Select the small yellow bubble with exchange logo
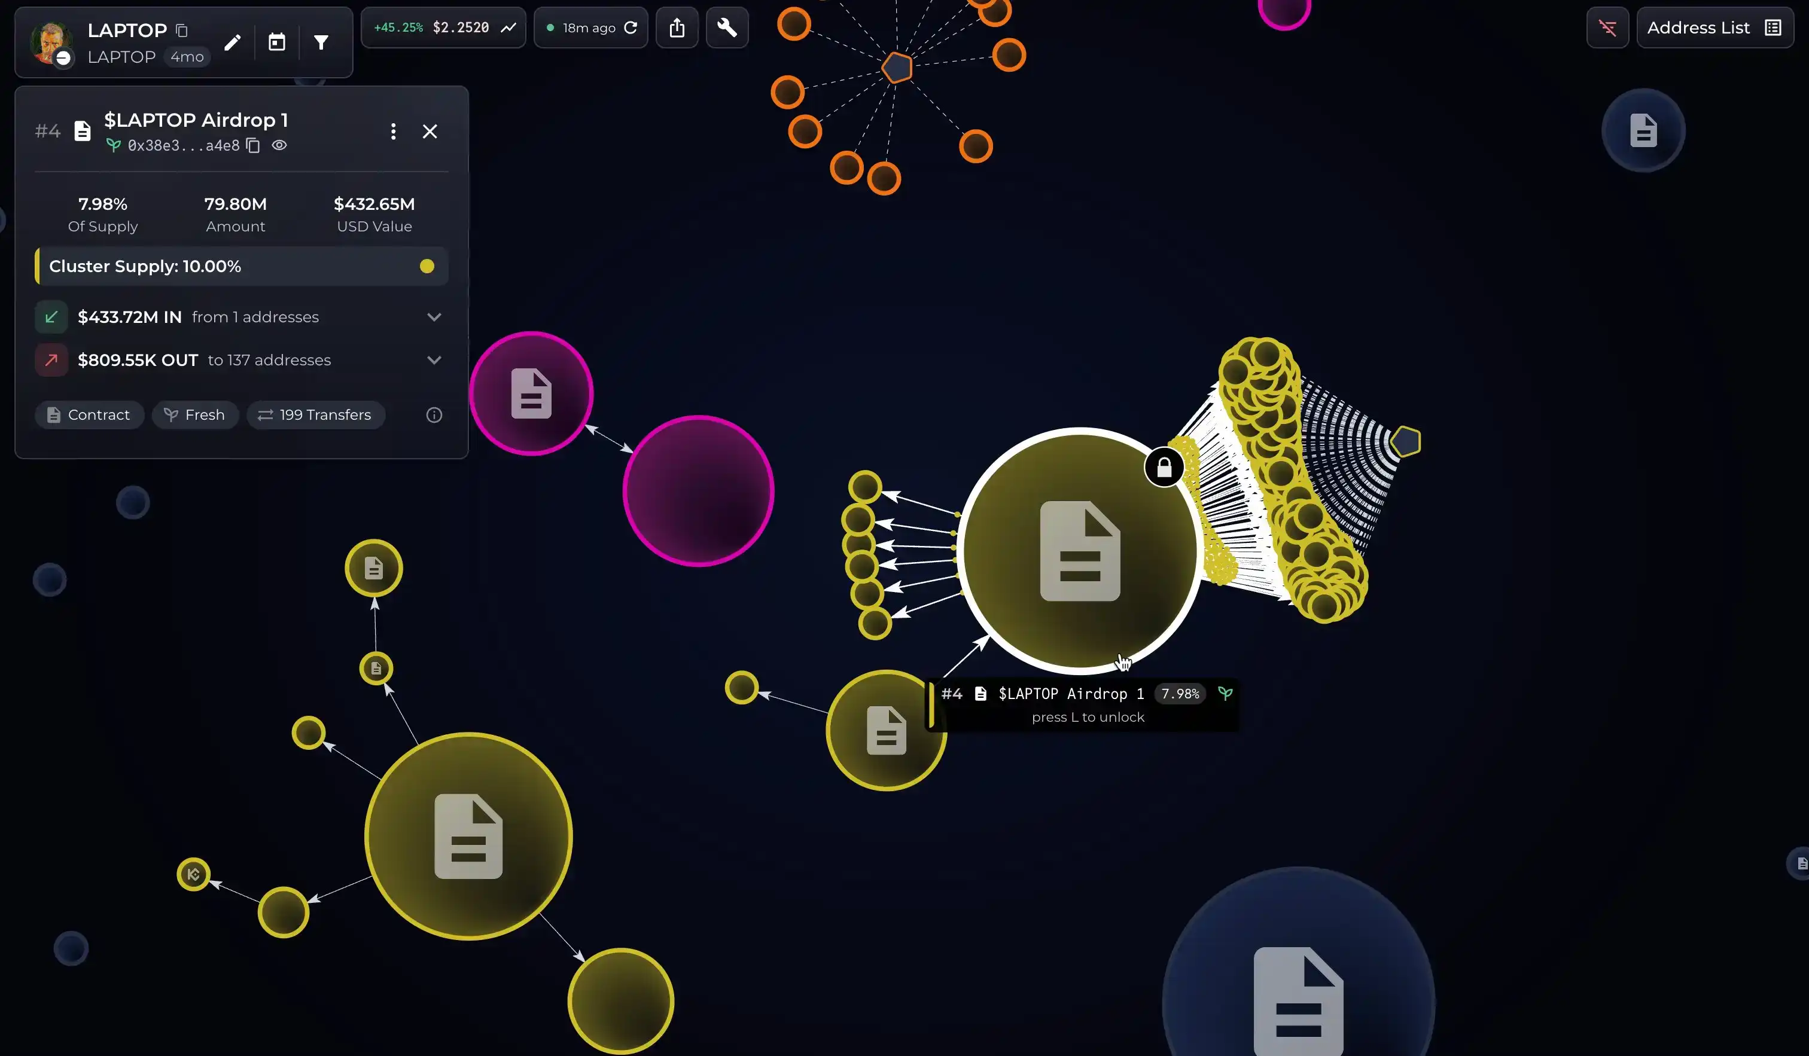This screenshot has height=1056, width=1809. coord(193,874)
